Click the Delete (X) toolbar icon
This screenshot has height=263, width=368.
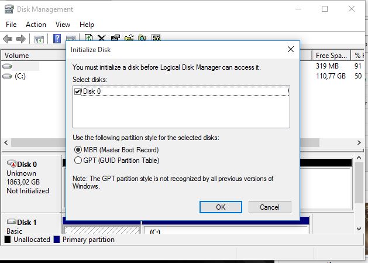(102, 39)
